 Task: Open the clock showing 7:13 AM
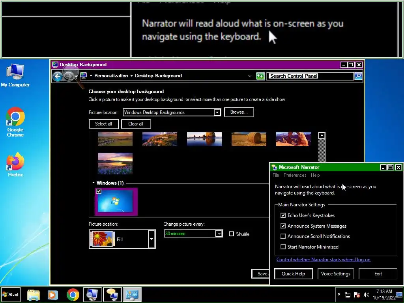tap(384, 294)
